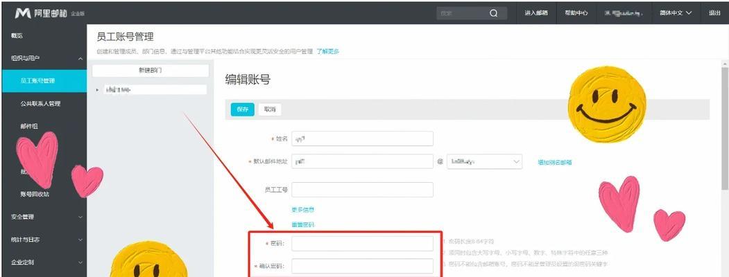
Task: Click the page vertical scrollbar
Action: [x=725, y=127]
